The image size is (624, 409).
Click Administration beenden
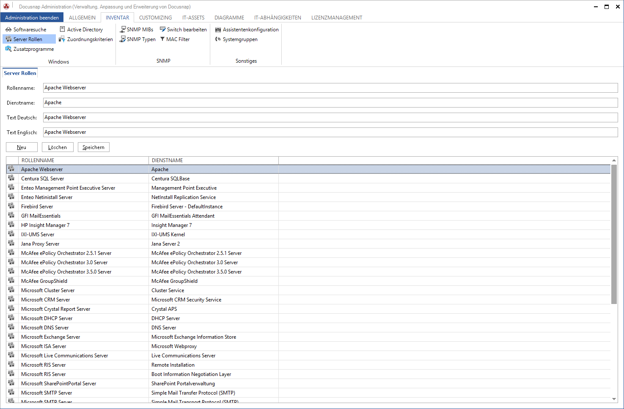[x=32, y=17]
